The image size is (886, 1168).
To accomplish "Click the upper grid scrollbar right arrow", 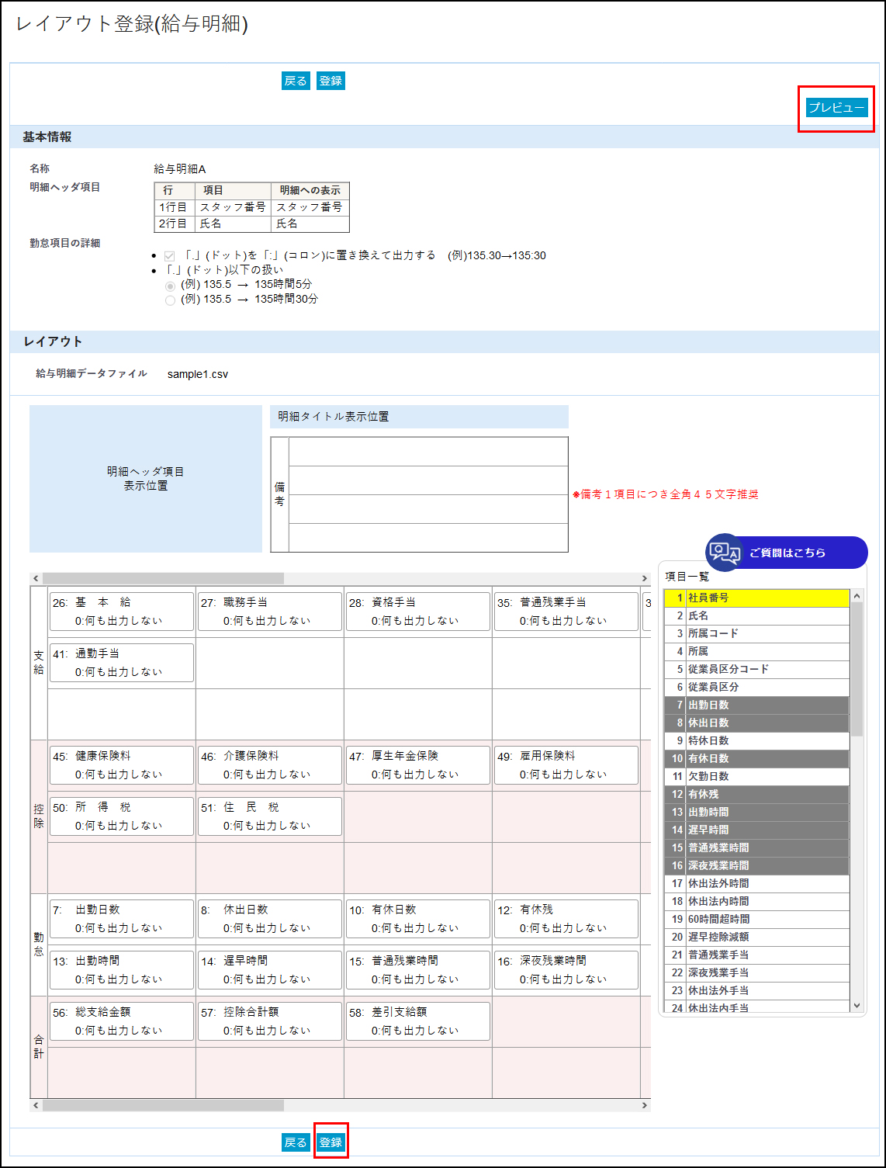I will 644,579.
